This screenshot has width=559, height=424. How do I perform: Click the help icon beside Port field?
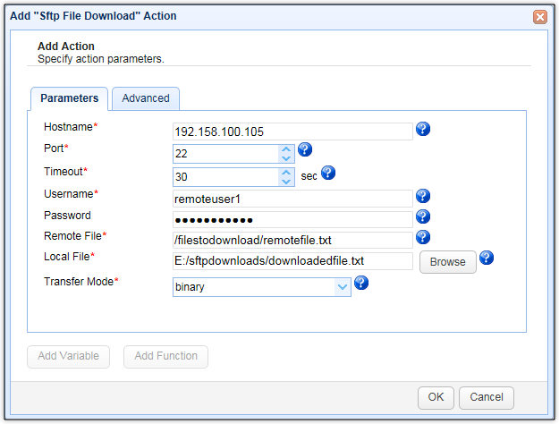point(305,150)
